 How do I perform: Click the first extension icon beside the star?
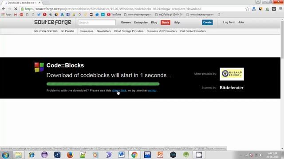(x=254, y=9)
